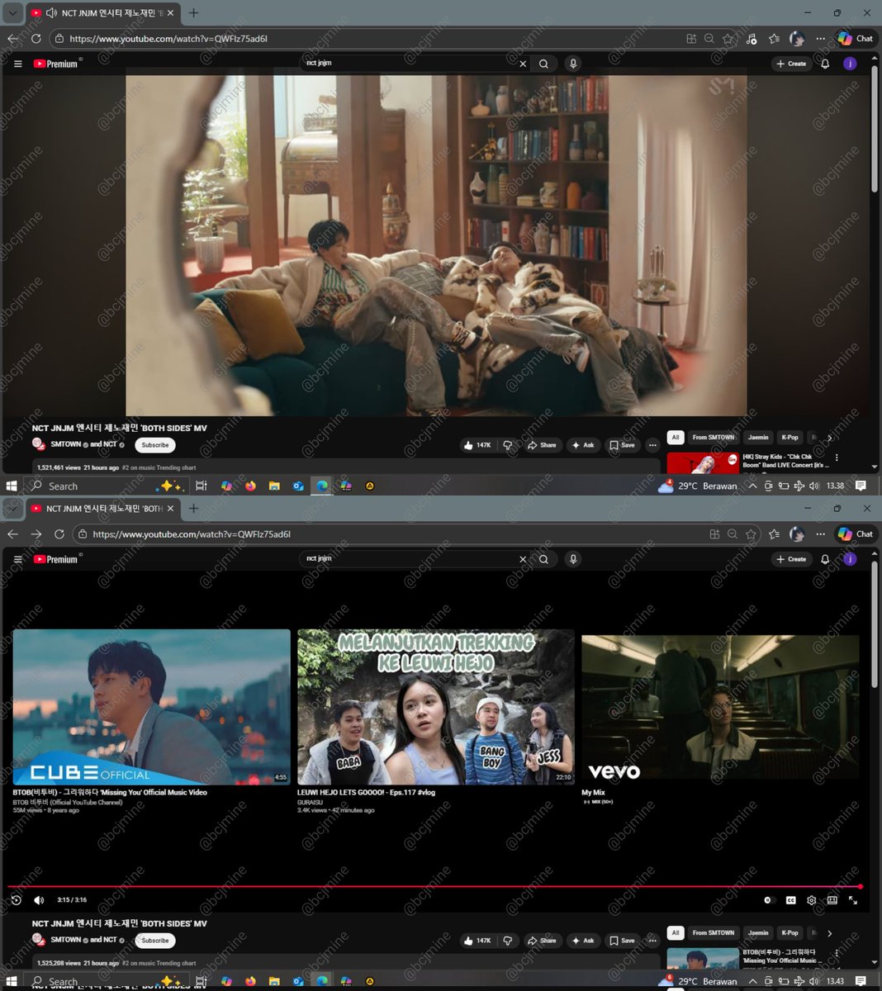Play BTOB Missing You end-screen video
The image size is (882, 991).
tap(152, 707)
